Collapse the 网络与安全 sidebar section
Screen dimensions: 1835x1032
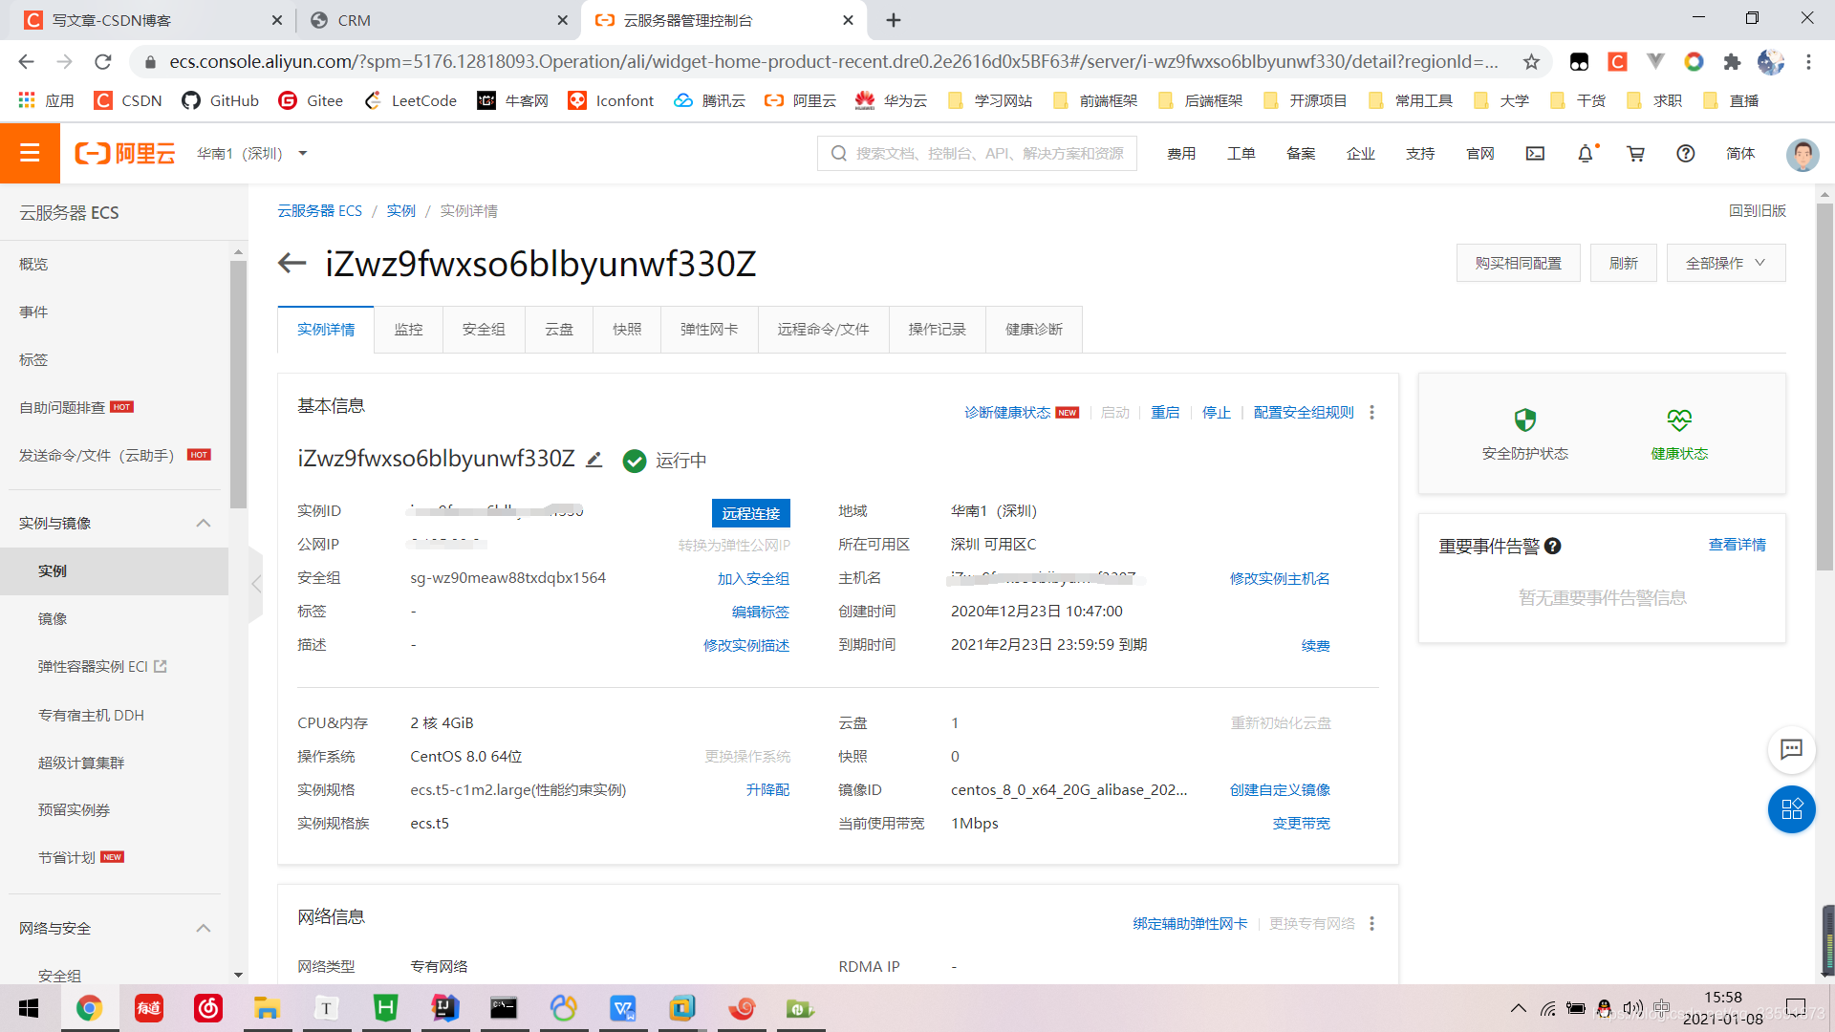(x=204, y=928)
